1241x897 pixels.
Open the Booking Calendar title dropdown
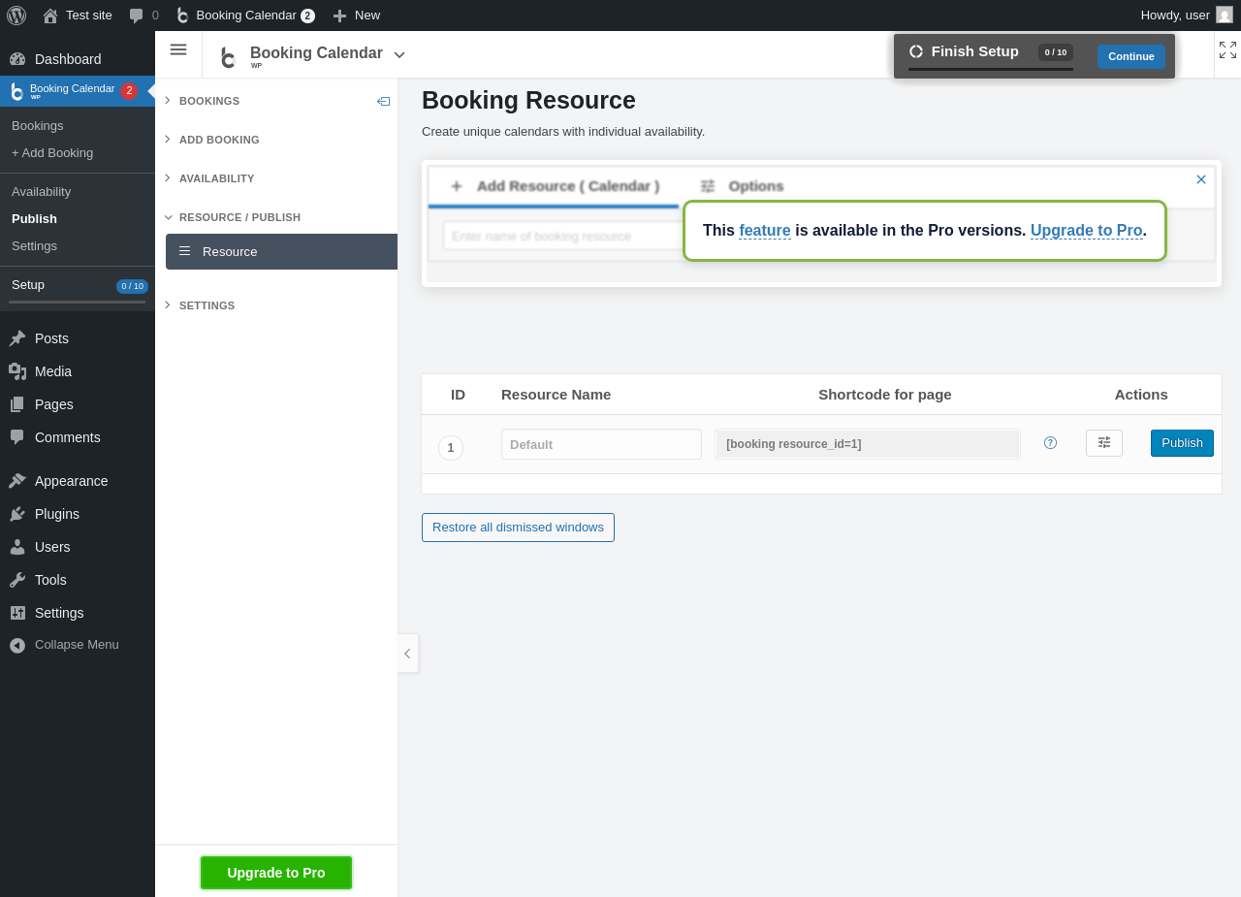[x=399, y=55]
